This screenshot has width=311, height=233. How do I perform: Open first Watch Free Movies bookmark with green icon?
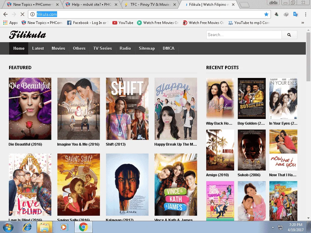[x=158, y=23]
